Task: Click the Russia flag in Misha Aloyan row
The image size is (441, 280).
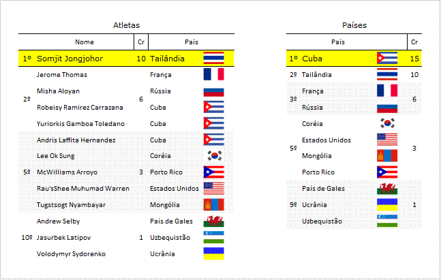Action: coord(214,92)
